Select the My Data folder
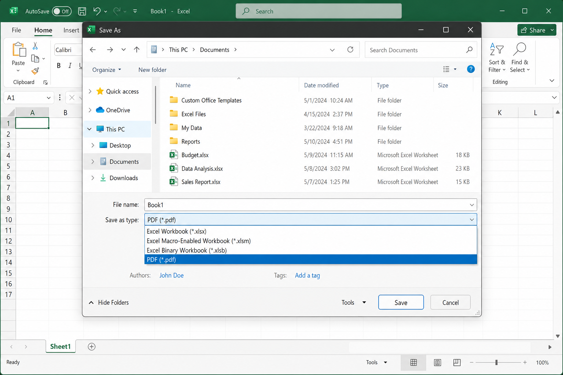The image size is (563, 375). point(191,128)
